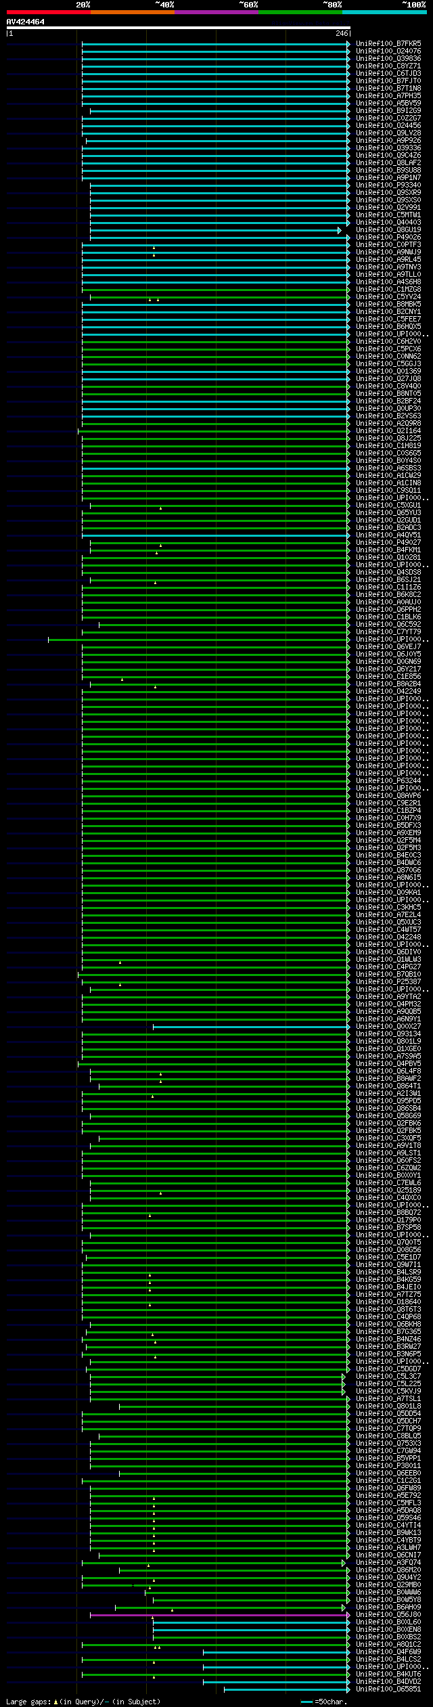Click the red ~20% identity legend segment
Viewport: 433px width, 1707px height.
48,12
